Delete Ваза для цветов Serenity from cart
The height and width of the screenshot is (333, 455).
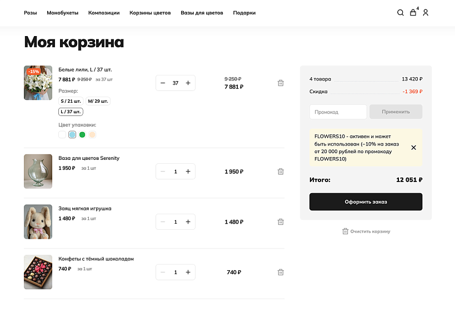281,171
